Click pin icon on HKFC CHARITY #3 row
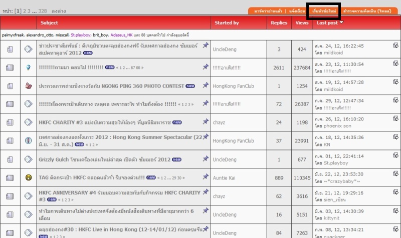The image size is (401, 238). tap(206, 121)
